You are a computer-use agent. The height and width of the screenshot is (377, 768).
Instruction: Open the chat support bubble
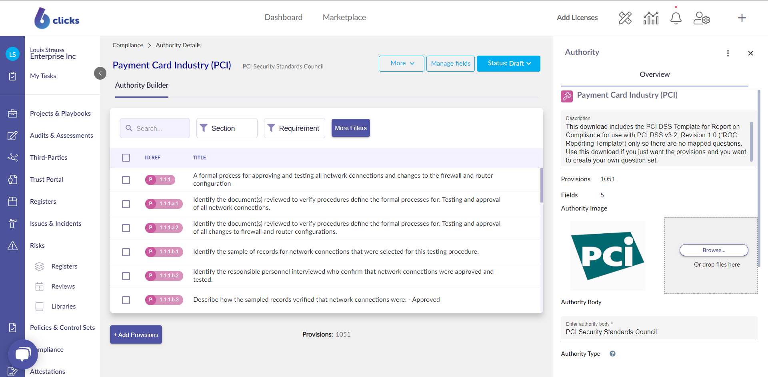tap(23, 354)
